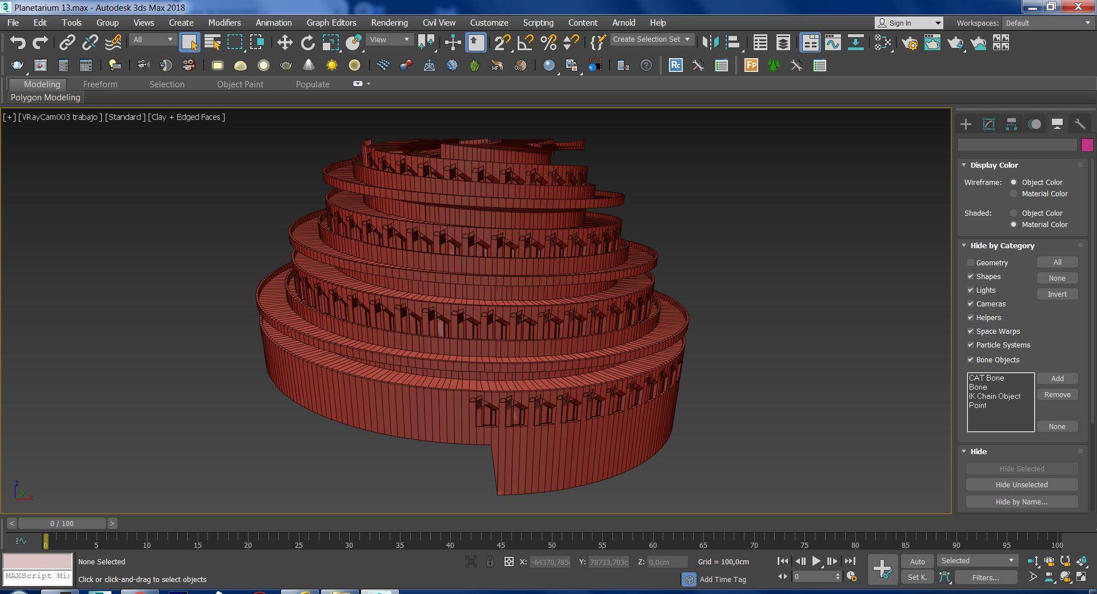Switch to the Object Paint ribbon tab

pyautogui.click(x=240, y=84)
